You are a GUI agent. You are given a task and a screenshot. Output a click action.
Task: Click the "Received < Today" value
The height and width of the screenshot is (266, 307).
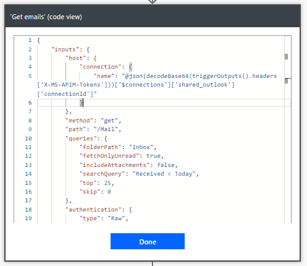click(164, 174)
